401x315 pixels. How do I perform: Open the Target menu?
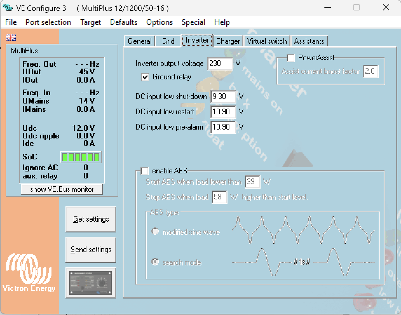pyautogui.click(x=91, y=22)
